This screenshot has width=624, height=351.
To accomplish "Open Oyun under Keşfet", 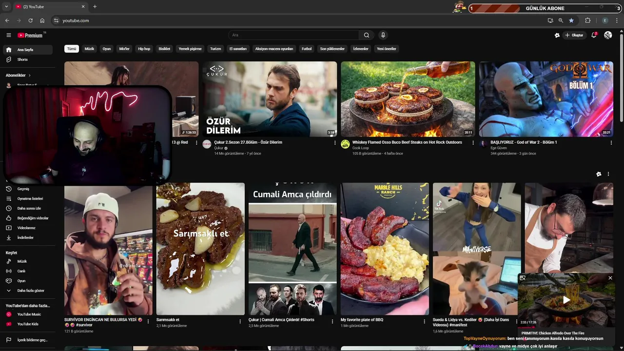I will click(x=28, y=281).
